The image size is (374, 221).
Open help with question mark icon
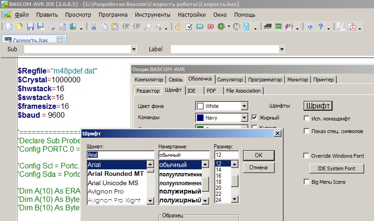pos(320,27)
